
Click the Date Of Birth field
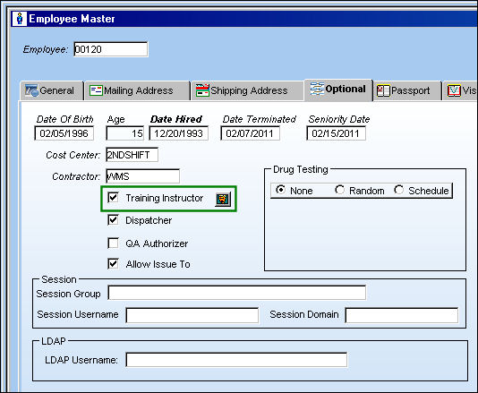(64, 133)
